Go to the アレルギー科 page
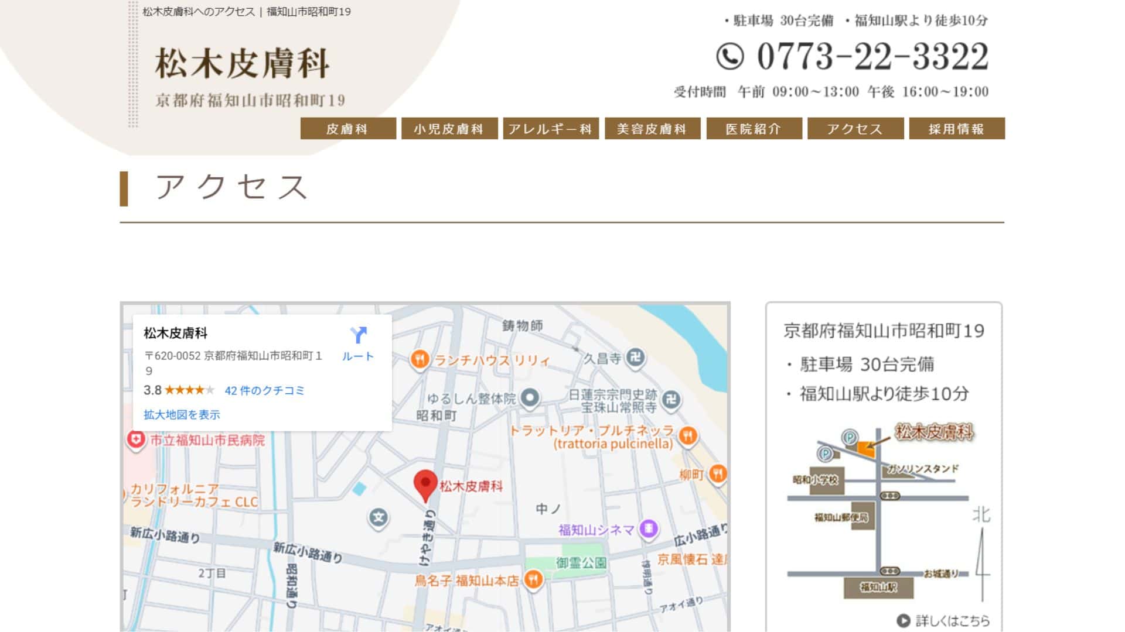The image size is (1125, 632). [550, 129]
